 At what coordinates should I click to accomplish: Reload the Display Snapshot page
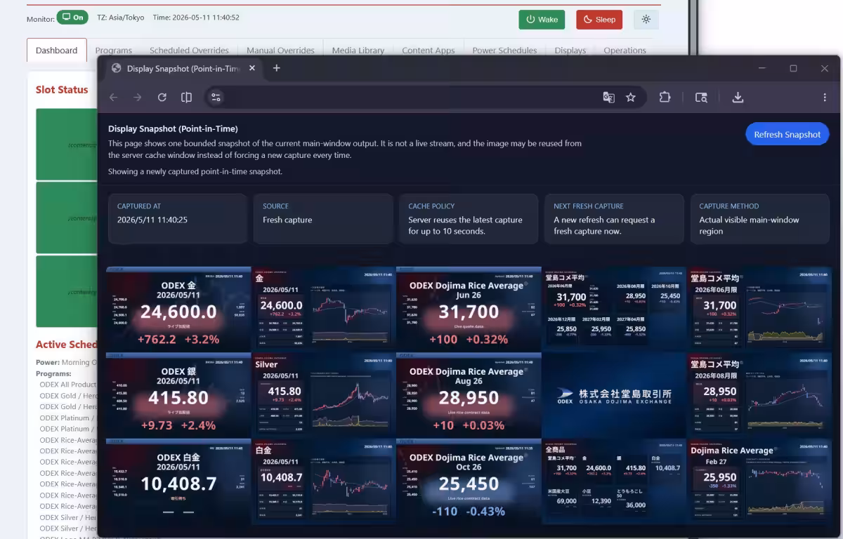point(162,98)
